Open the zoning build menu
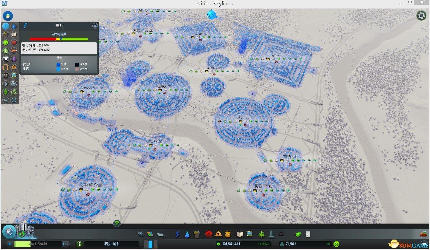 click(150, 234)
